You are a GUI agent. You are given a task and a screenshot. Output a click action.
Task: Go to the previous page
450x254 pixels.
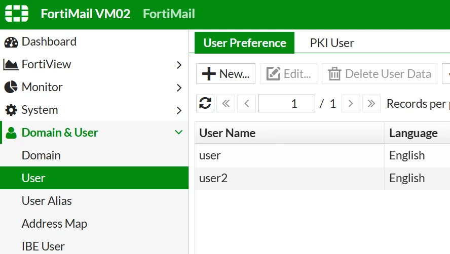246,103
